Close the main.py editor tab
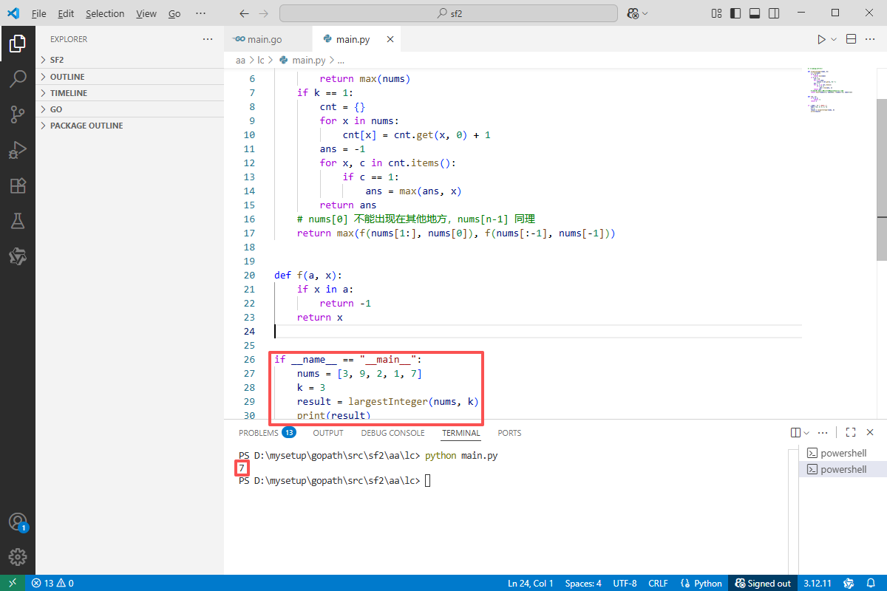The image size is (887, 591). coord(390,39)
